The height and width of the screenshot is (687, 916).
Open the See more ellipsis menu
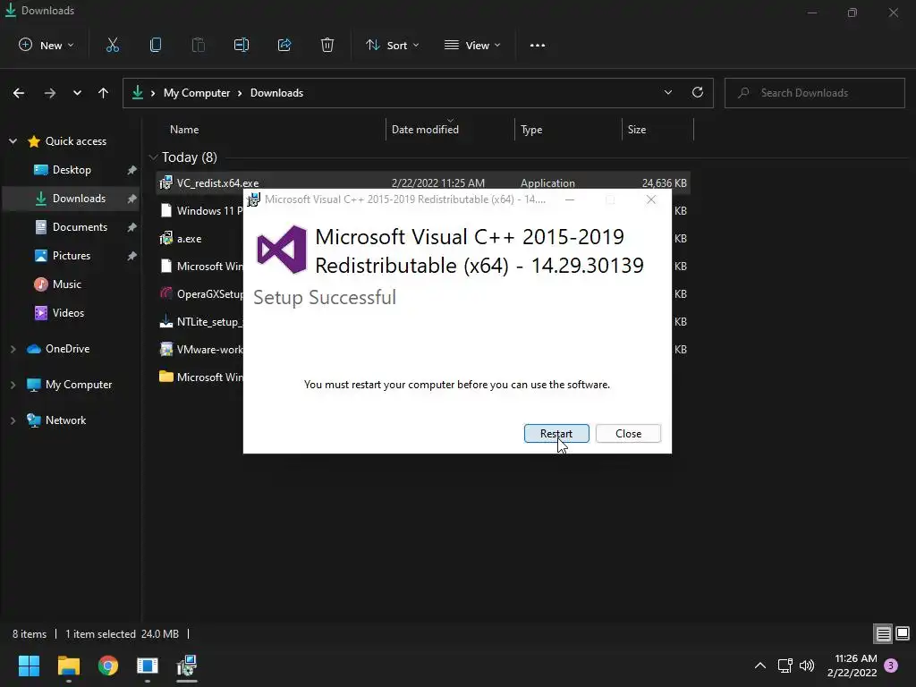pyautogui.click(x=538, y=45)
